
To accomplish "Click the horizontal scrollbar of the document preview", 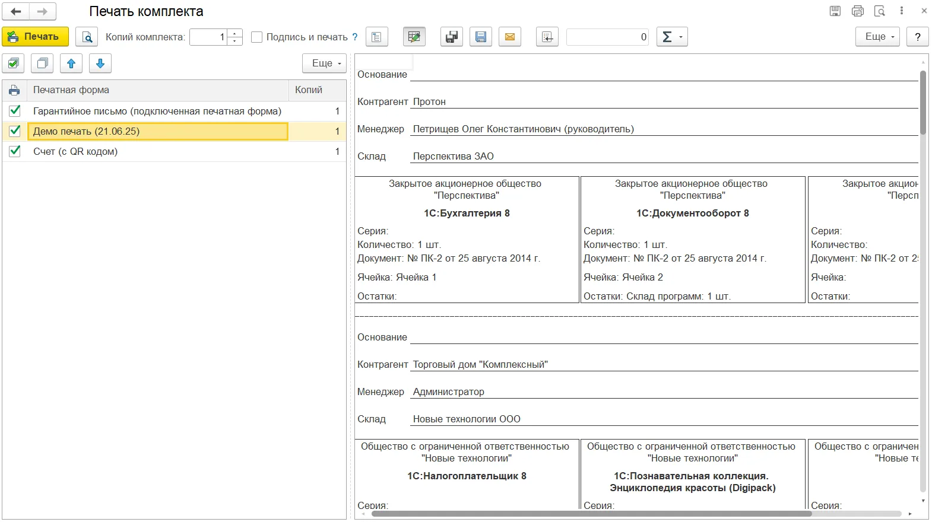I will [591, 514].
